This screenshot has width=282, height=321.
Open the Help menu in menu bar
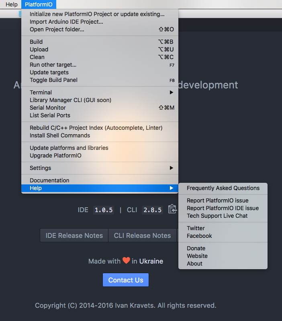[x=12, y=4]
